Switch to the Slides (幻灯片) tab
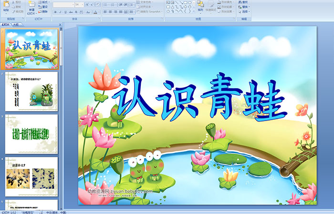Viewport: 334px width, 214px height. [x=5, y=23]
